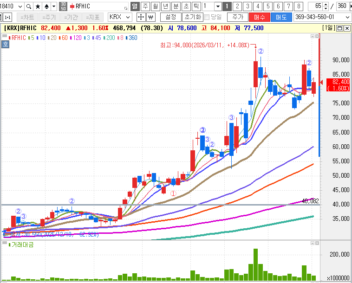
Task: Click the total count field showing 360
Action: click(x=342, y=6)
